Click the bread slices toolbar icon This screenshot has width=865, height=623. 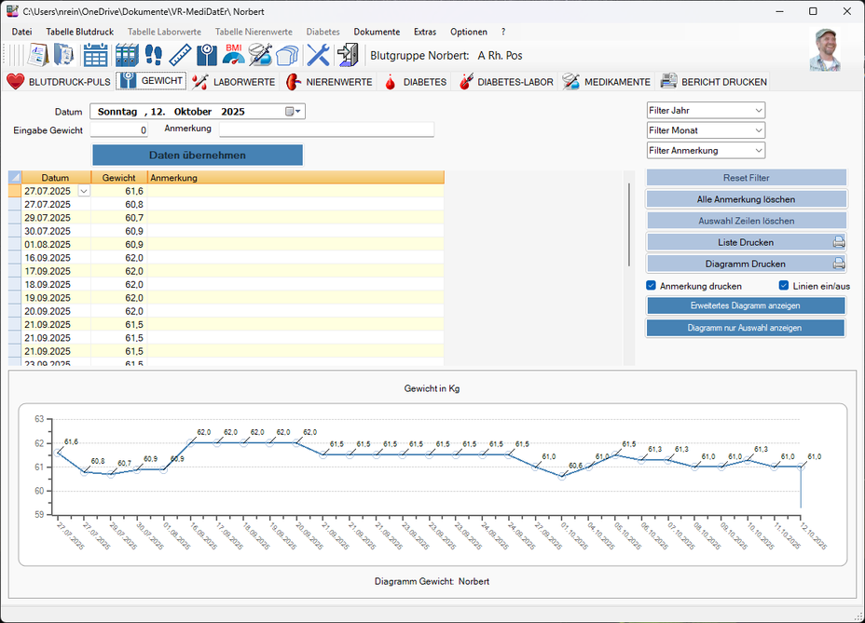[x=286, y=55]
